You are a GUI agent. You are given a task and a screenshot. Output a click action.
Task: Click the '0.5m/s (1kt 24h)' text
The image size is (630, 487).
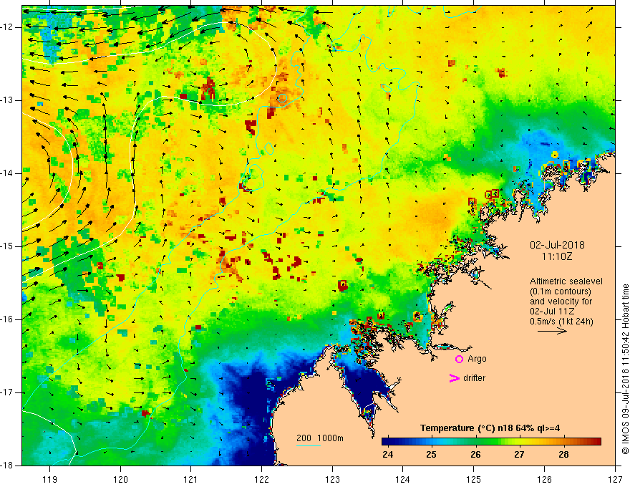(x=561, y=322)
